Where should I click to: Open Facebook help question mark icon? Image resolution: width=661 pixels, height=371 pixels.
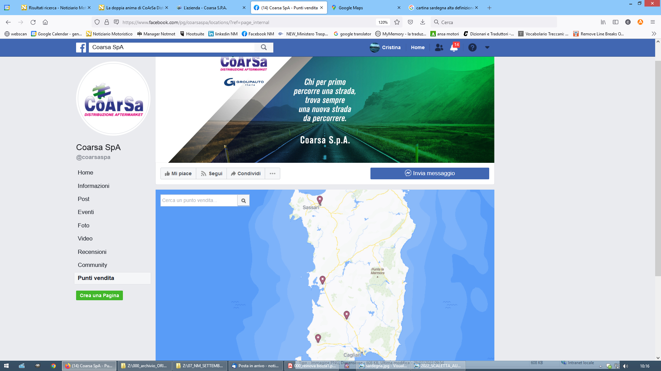tap(472, 47)
